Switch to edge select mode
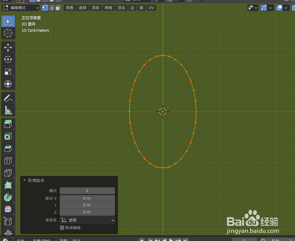 tap(51, 7)
